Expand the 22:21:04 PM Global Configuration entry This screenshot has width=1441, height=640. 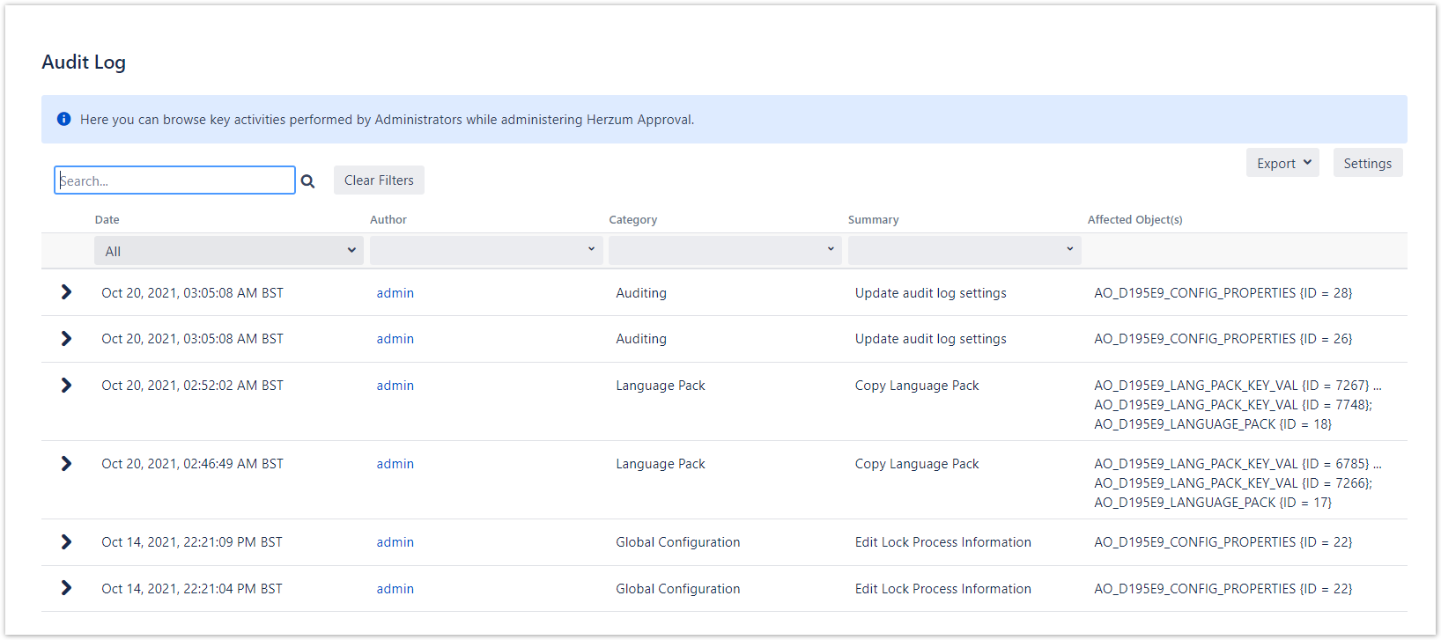[66, 588]
